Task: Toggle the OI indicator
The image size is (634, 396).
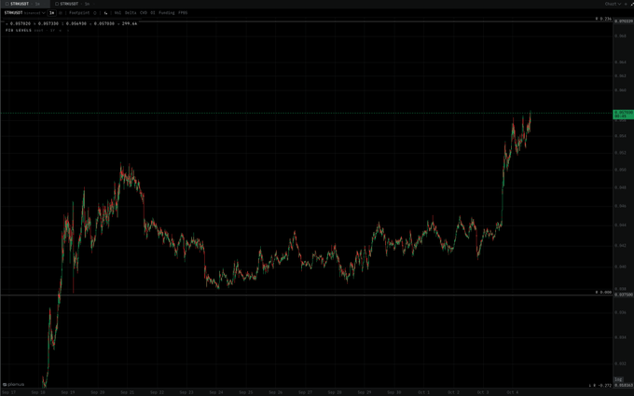Action: point(153,13)
